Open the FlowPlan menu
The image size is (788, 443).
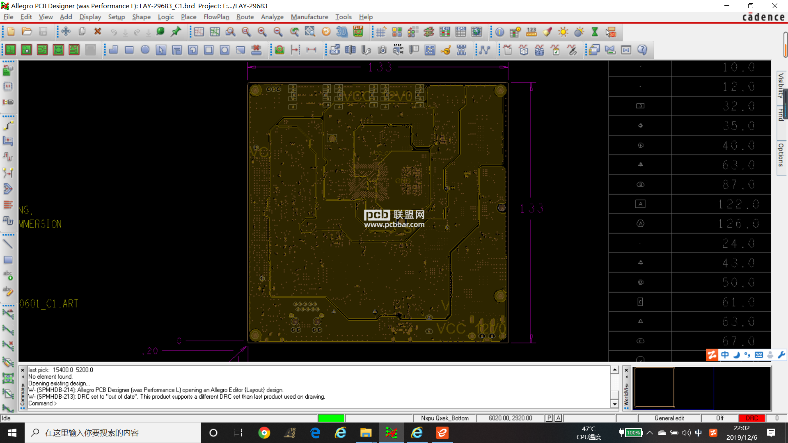tap(216, 17)
